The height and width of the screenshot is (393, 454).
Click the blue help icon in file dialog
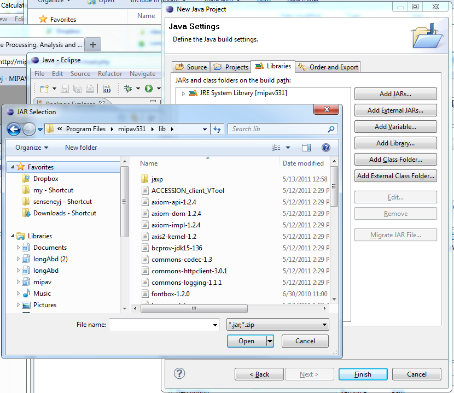pos(326,148)
